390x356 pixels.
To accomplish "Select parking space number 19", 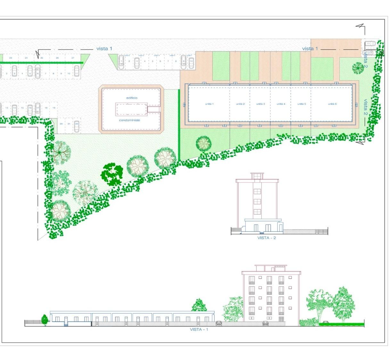I will coord(54,108).
